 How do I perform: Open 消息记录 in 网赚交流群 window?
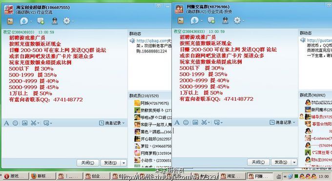(281, 122)
